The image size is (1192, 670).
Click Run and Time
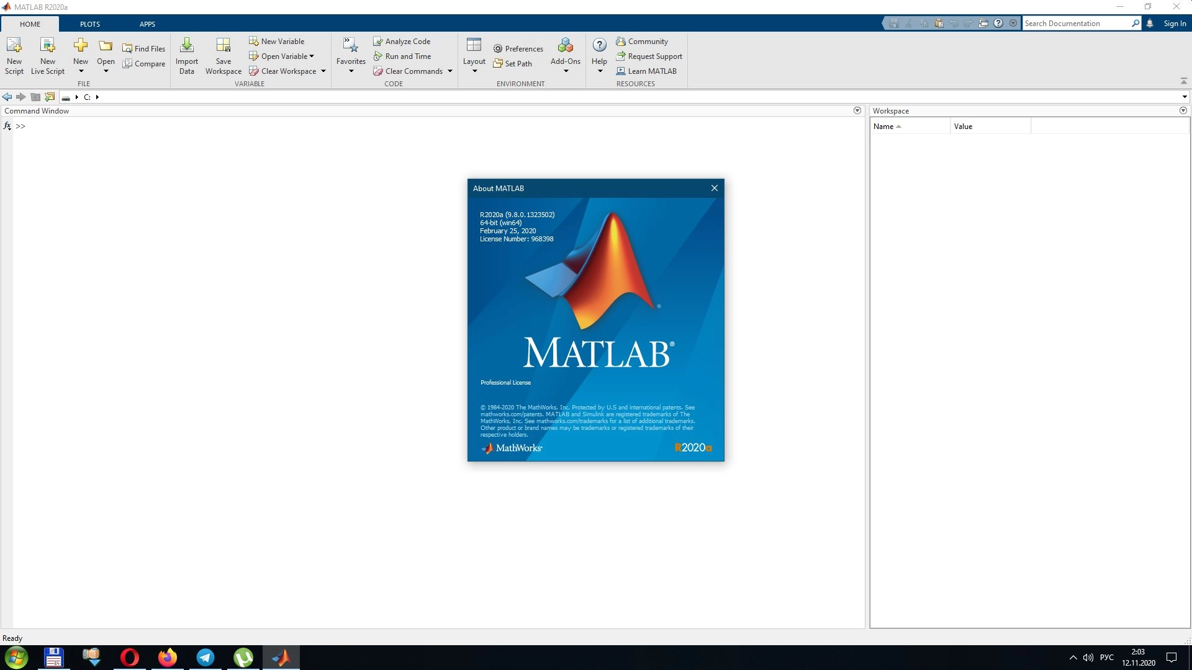(402, 56)
